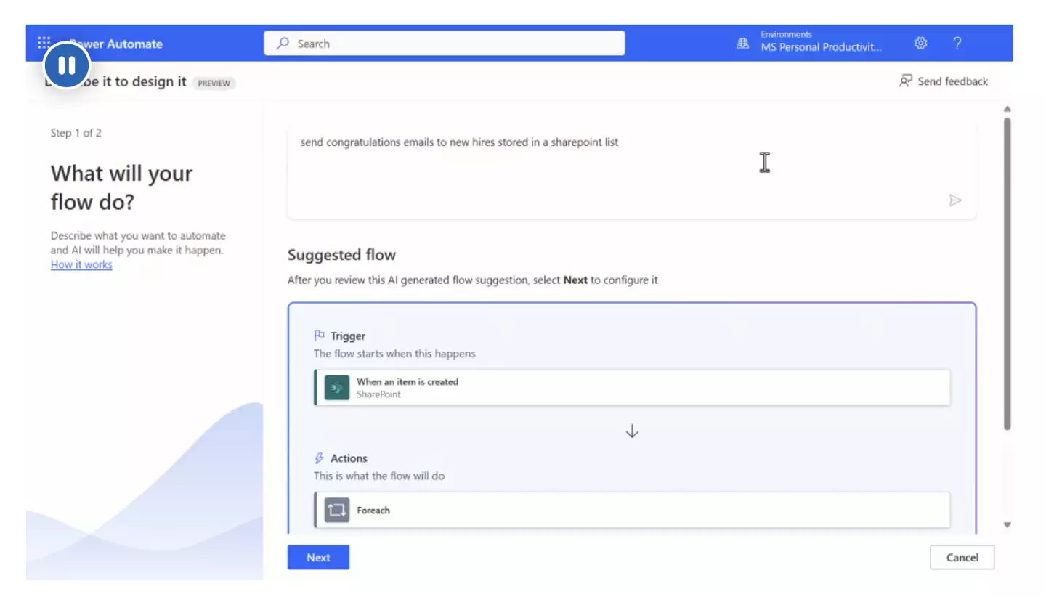1046x597 pixels.
Task: Open the How it works link
Action: tap(81, 265)
